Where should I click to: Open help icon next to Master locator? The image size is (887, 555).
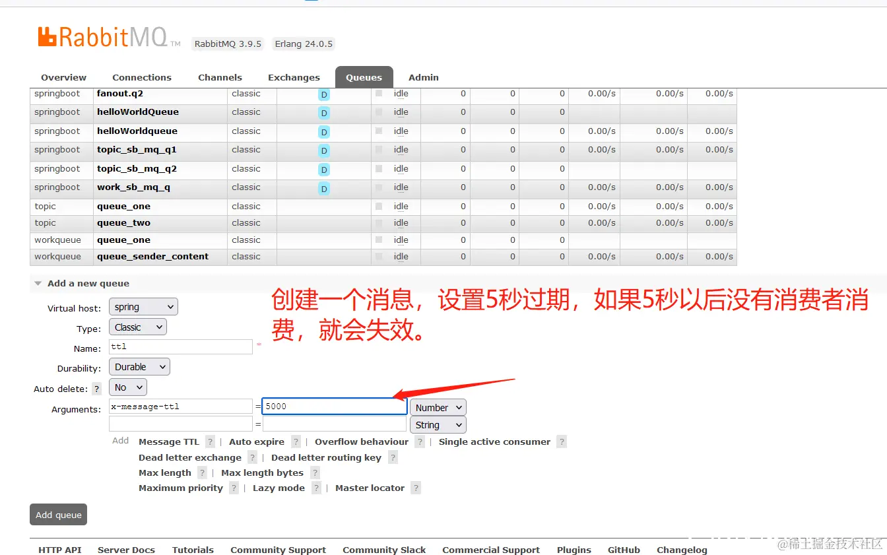416,488
